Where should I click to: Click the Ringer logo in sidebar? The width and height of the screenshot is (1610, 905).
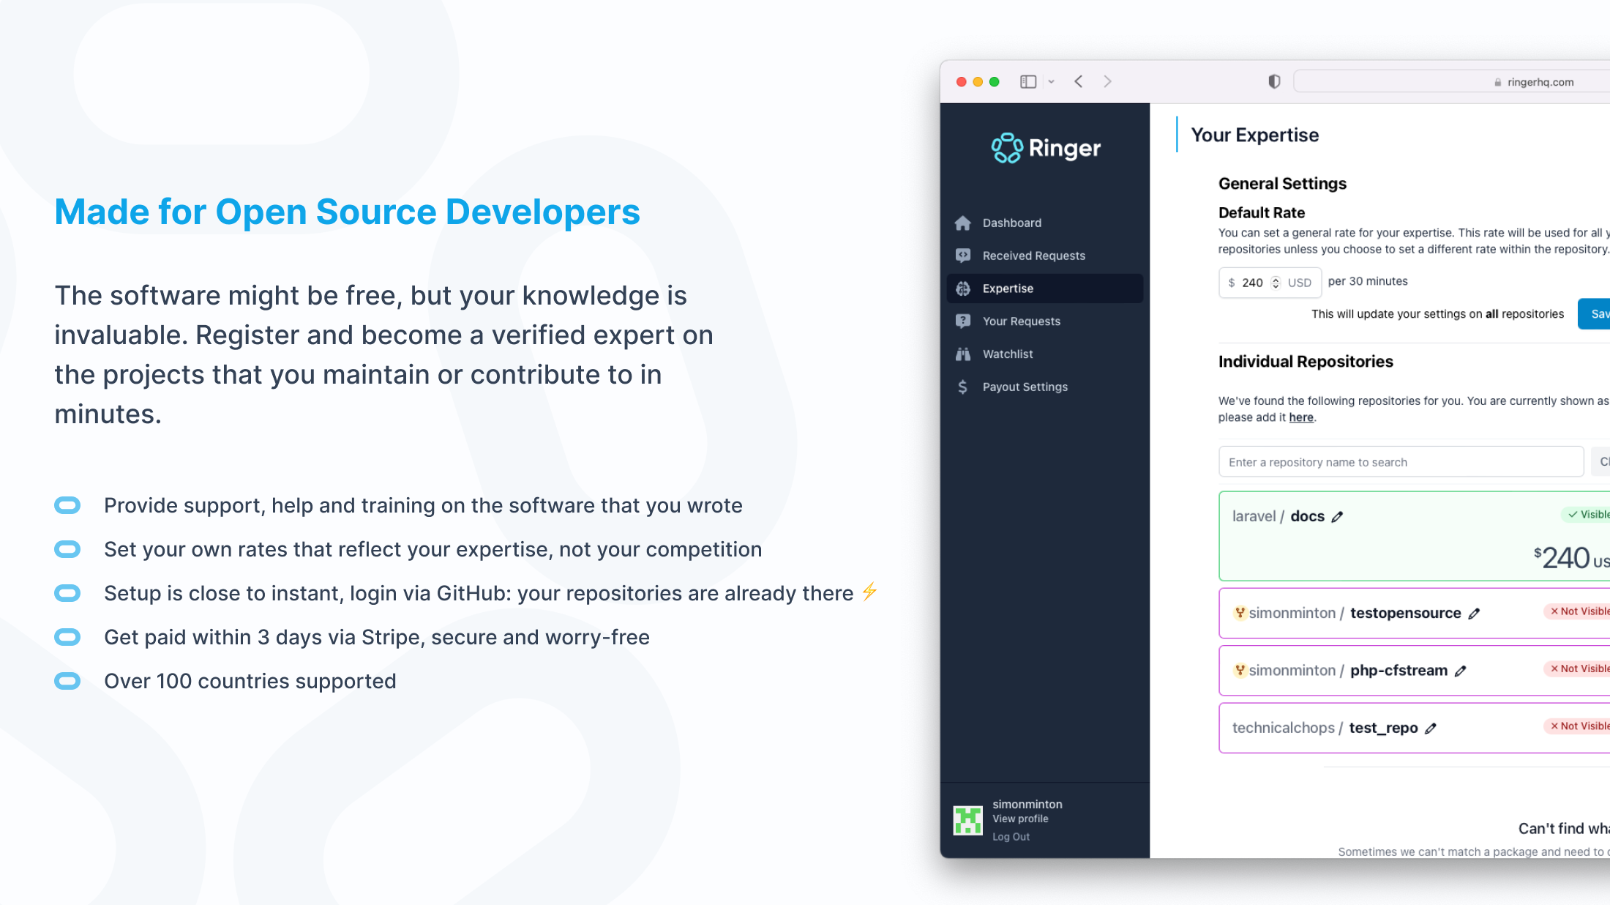pos(1045,148)
